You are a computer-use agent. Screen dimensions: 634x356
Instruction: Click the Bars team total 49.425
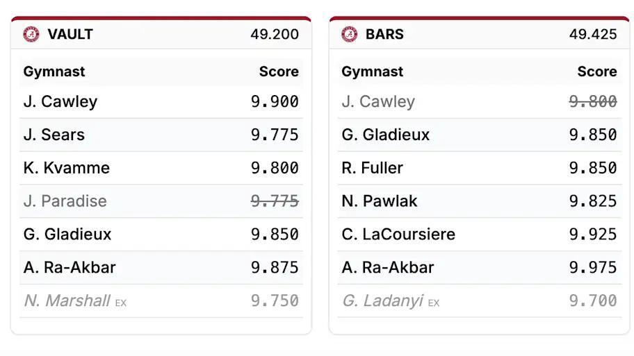tap(593, 34)
